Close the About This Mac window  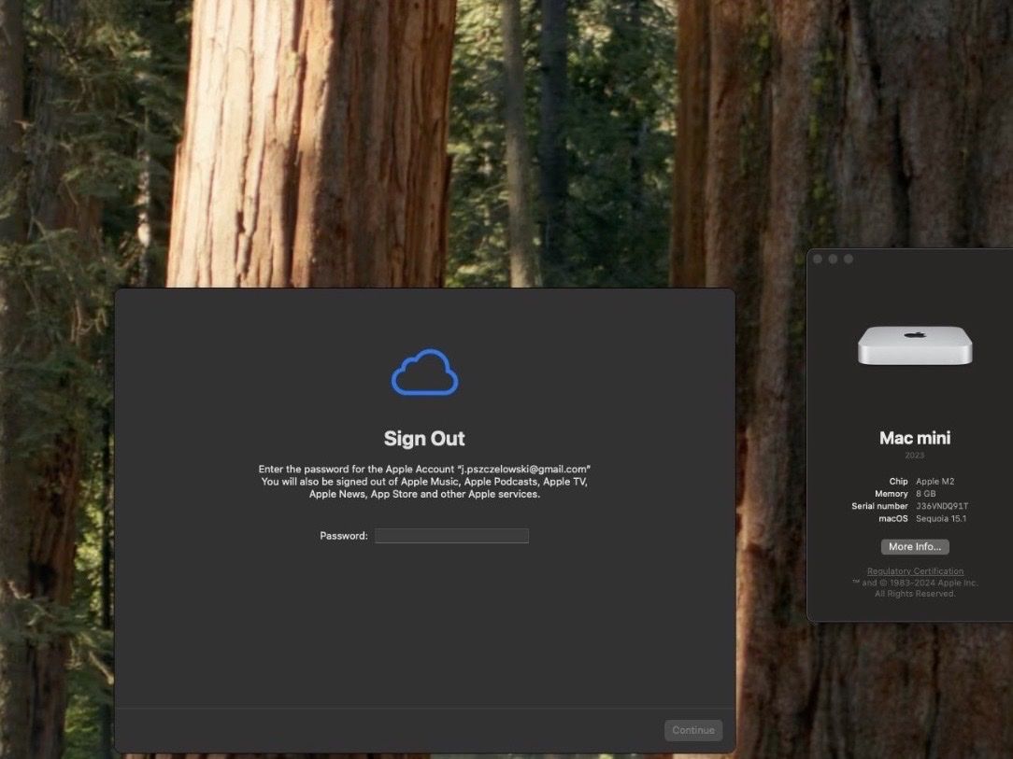click(818, 259)
